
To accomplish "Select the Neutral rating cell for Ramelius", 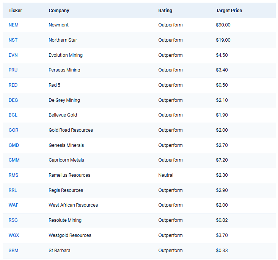I will (x=166, y=175).
